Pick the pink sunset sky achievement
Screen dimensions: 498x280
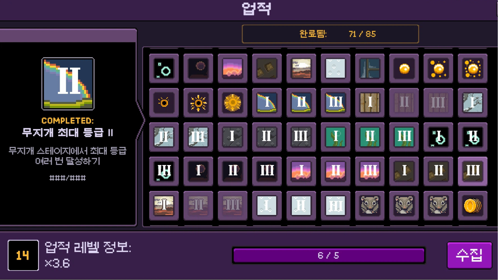(x=233, y=68)
